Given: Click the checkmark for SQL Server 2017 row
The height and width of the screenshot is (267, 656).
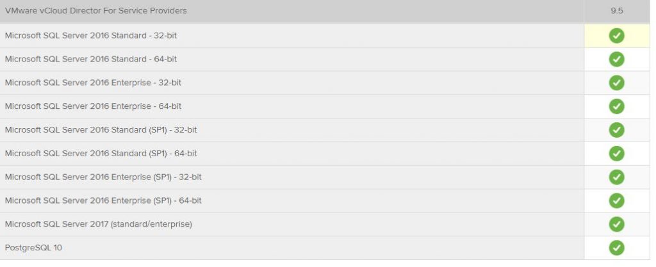Looking at the screenshot, I should [x=617, y=224].
